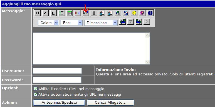
Task: Click the 'Opzioni:' label
Action: (10, 88)
